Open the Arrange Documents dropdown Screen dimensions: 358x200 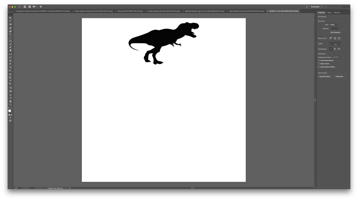pos(35,7)
